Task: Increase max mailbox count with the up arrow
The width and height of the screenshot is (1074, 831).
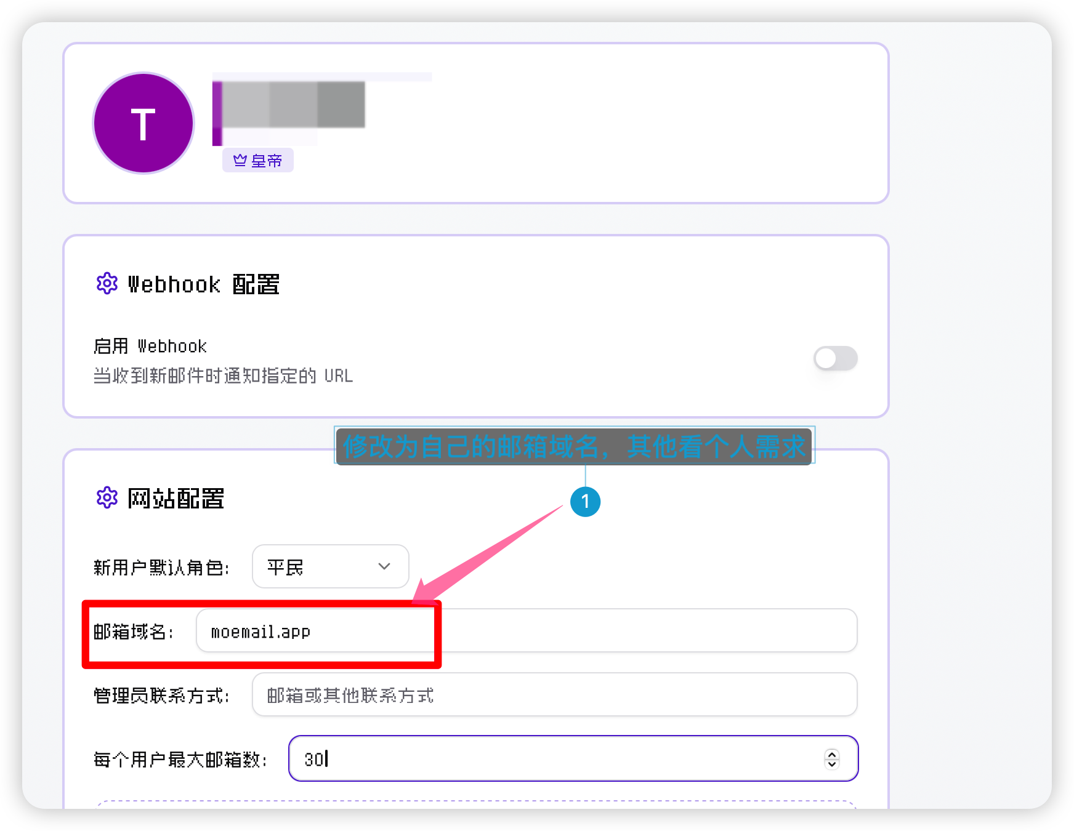Action: 832,753
